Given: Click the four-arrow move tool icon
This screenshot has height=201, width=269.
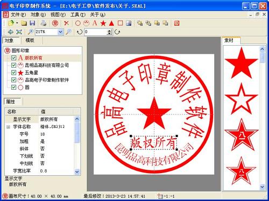Looking at the screenshot, I should click(x=11, y=32).
